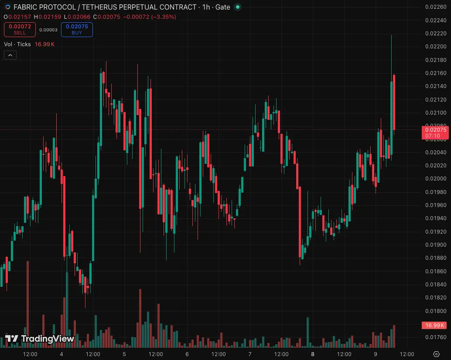The width and height of the screenshot is (451, 360).
Task: Click date label 5 on time axis
Action: coord(124,354)
